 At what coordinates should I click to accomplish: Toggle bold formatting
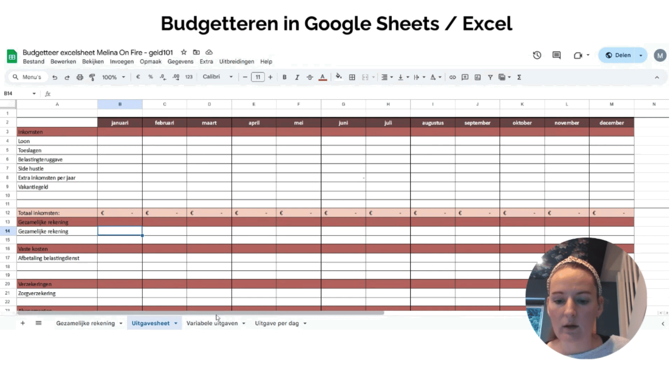(x=284, y=77)
